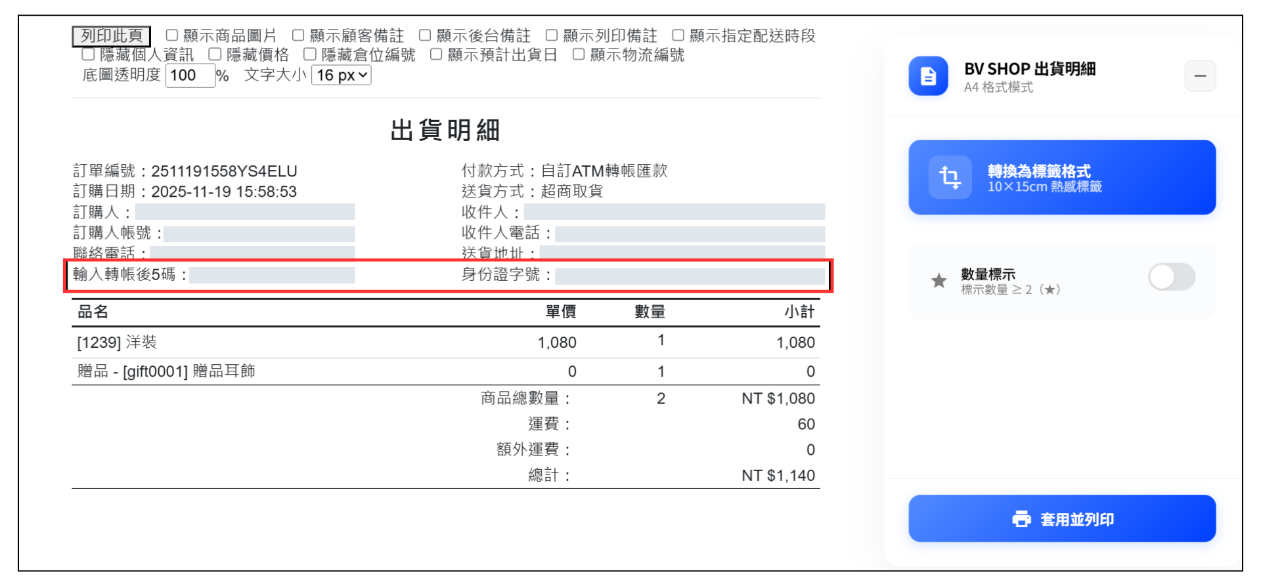The height and width of the screenshot is (584, 1261).
Task: Collapse the BV SHOP panel with the minus button
Action: (1200, 76)
